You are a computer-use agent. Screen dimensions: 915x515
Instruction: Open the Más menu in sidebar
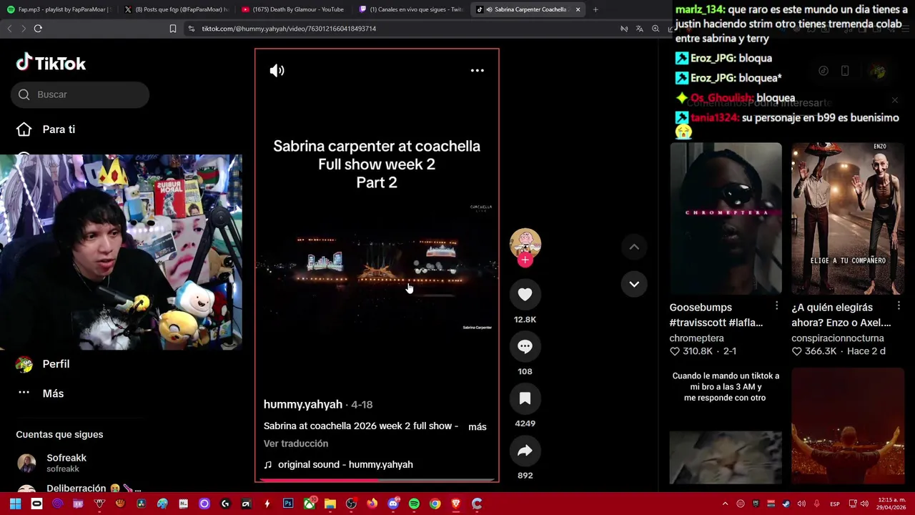click(x=40, y=393)
